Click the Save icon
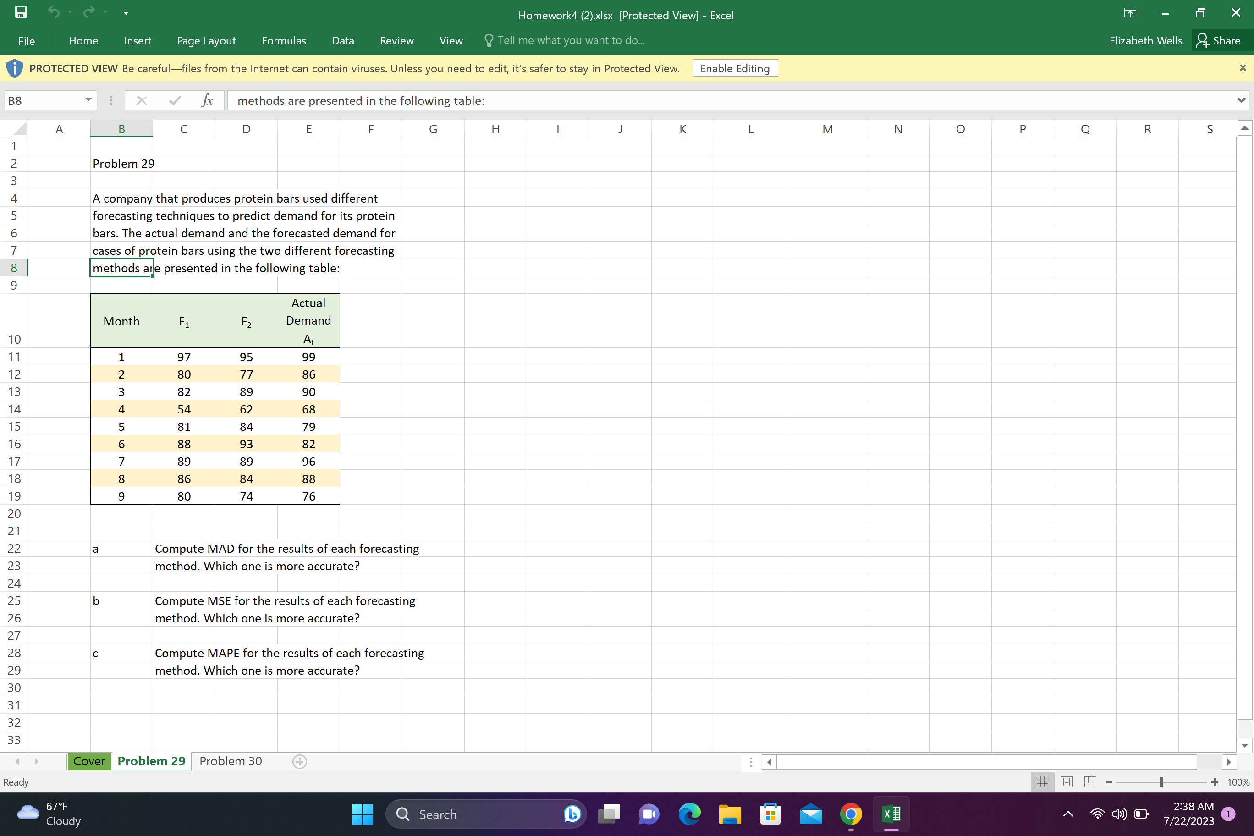The height and width of the screenshot is (836, 1254). [20, 12]
